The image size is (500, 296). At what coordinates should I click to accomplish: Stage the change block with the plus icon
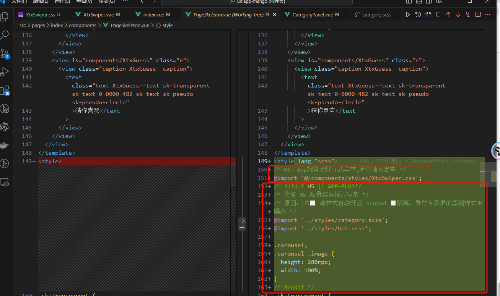tap(242, 227)
